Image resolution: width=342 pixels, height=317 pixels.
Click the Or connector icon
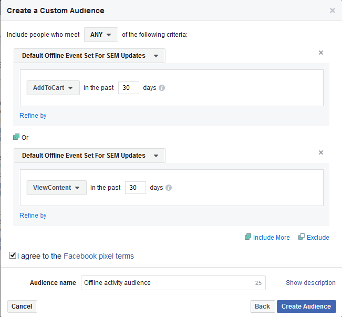click(16, 137)
